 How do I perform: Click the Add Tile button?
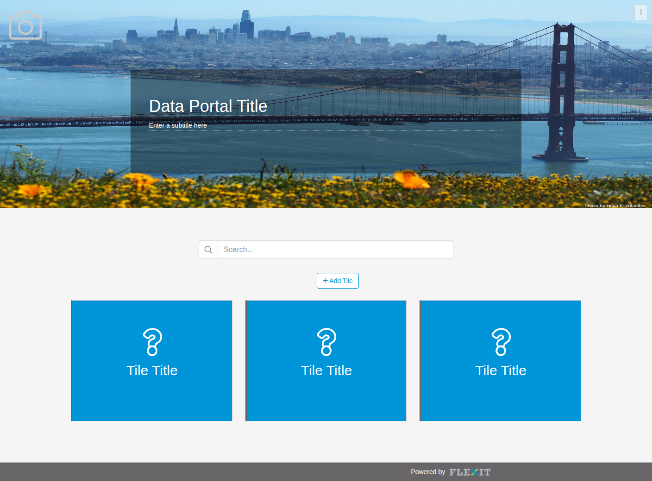point(338,281)
